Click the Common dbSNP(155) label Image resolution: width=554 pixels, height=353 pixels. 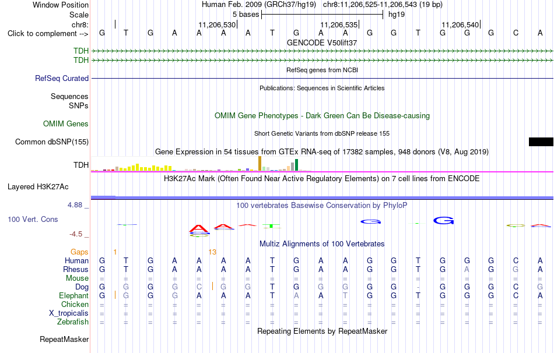(x=52, y=142)
